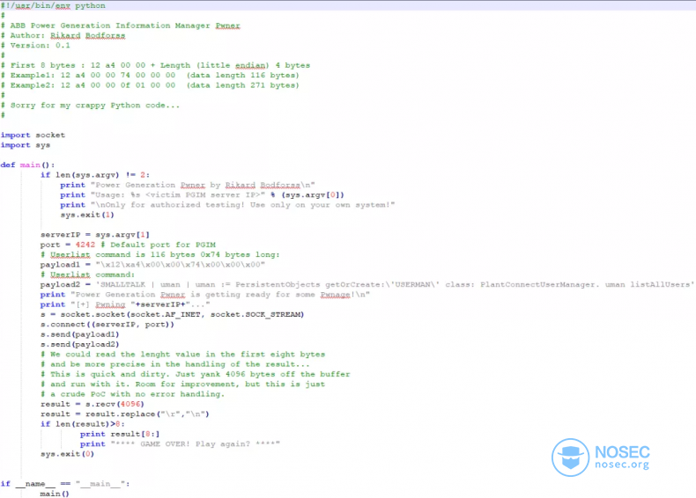Image resolution: width=696 pixels, height=498 pixels.
Task: Click the 'import sys' line
Action: pyautogui.click(x=26, y=145)
